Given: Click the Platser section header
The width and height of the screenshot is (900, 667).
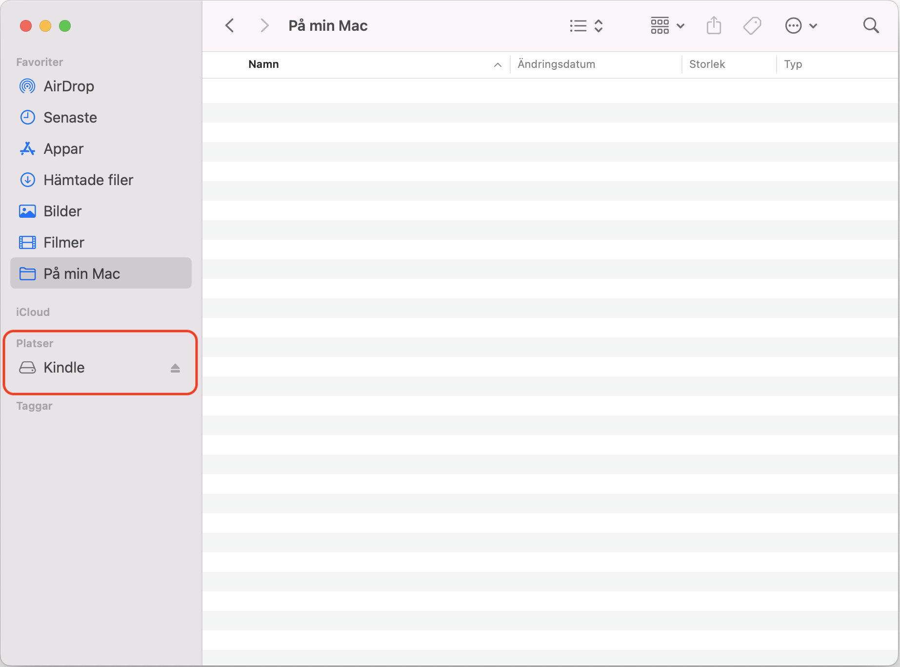Looking at the screenshot, I should pyautogui.click(x=35, y=343).
